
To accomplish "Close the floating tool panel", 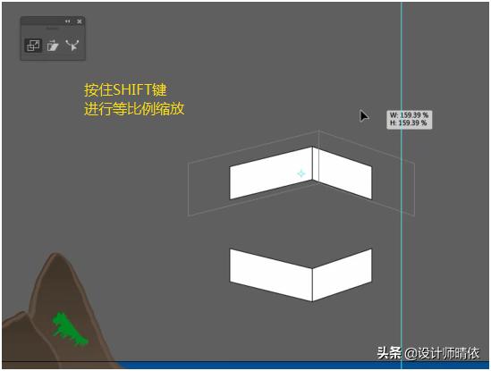I will point(80,21).
